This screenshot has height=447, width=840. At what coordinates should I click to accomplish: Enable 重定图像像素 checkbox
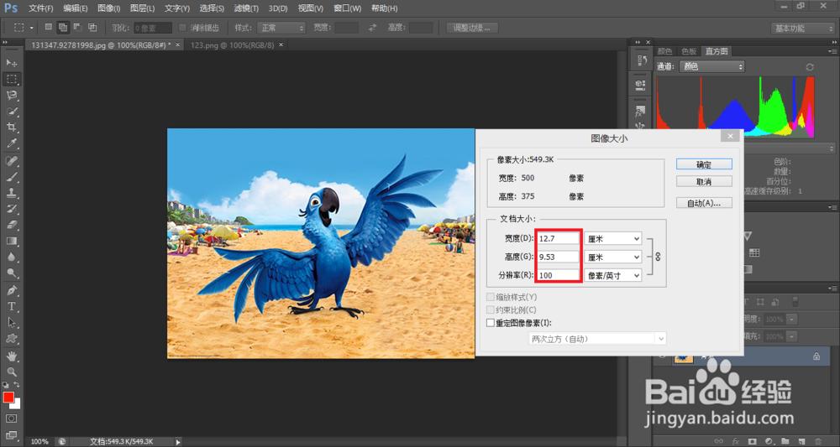[x=491, y=323]
